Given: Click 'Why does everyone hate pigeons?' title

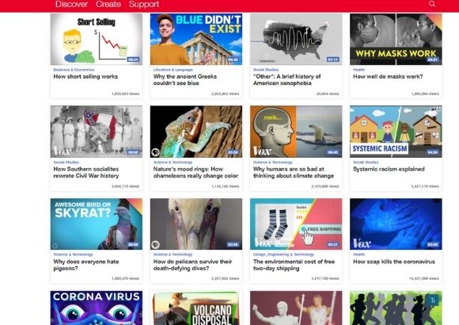Looking at the screenshot, I should click(x=86, y=265).
